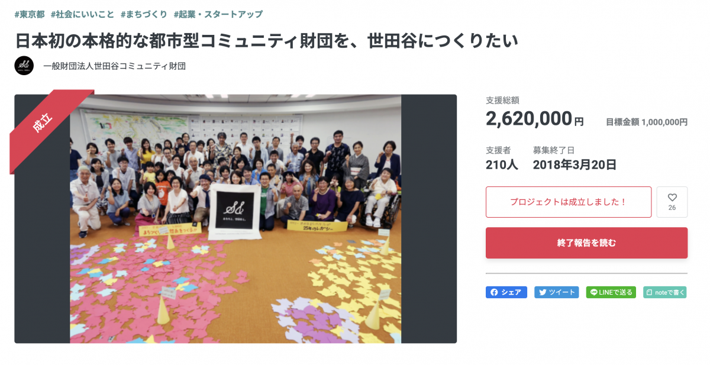Open the #起業・スタートアップ tag
Screen dimensions: 710x365
[218, 14]
